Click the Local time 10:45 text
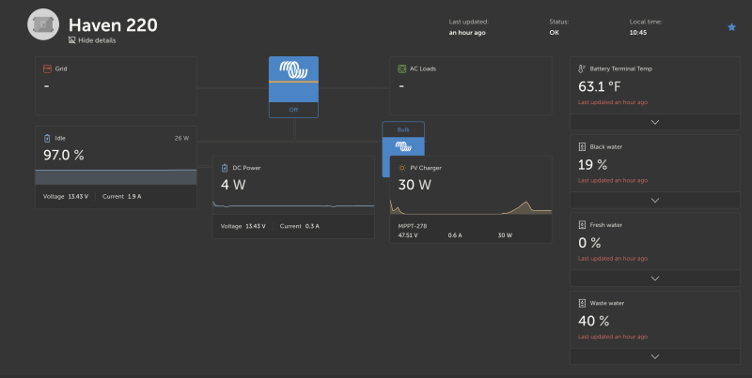Viewport: 752px width, 378px height. (638, 33)
